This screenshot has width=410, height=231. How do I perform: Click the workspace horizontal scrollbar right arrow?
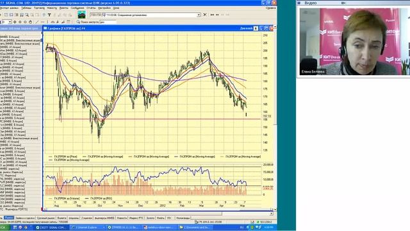pos(271,214)
